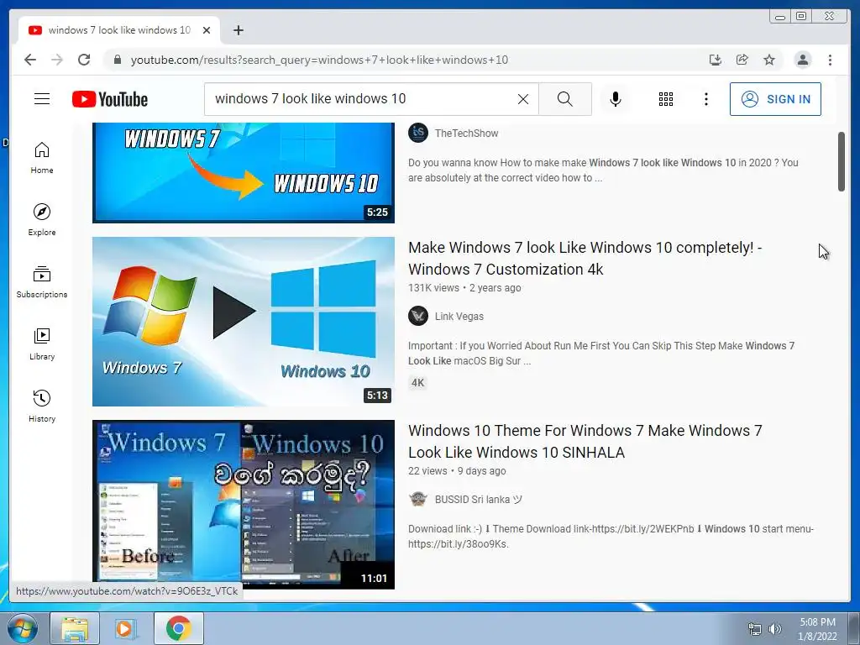Image resolution: width=860 pixels, height=645 pixels.
Task: Click the SIGN IN button
Action: (775, 99)
